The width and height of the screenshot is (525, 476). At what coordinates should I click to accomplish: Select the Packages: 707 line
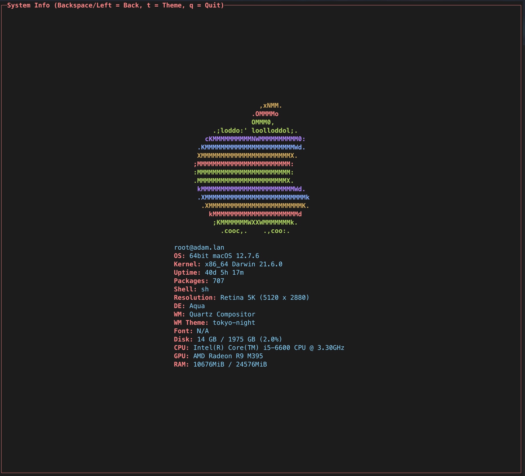199,281
